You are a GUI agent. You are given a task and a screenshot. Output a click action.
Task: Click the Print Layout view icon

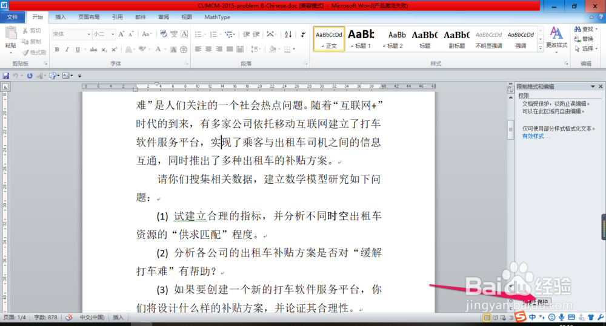(x=487, y=318)
